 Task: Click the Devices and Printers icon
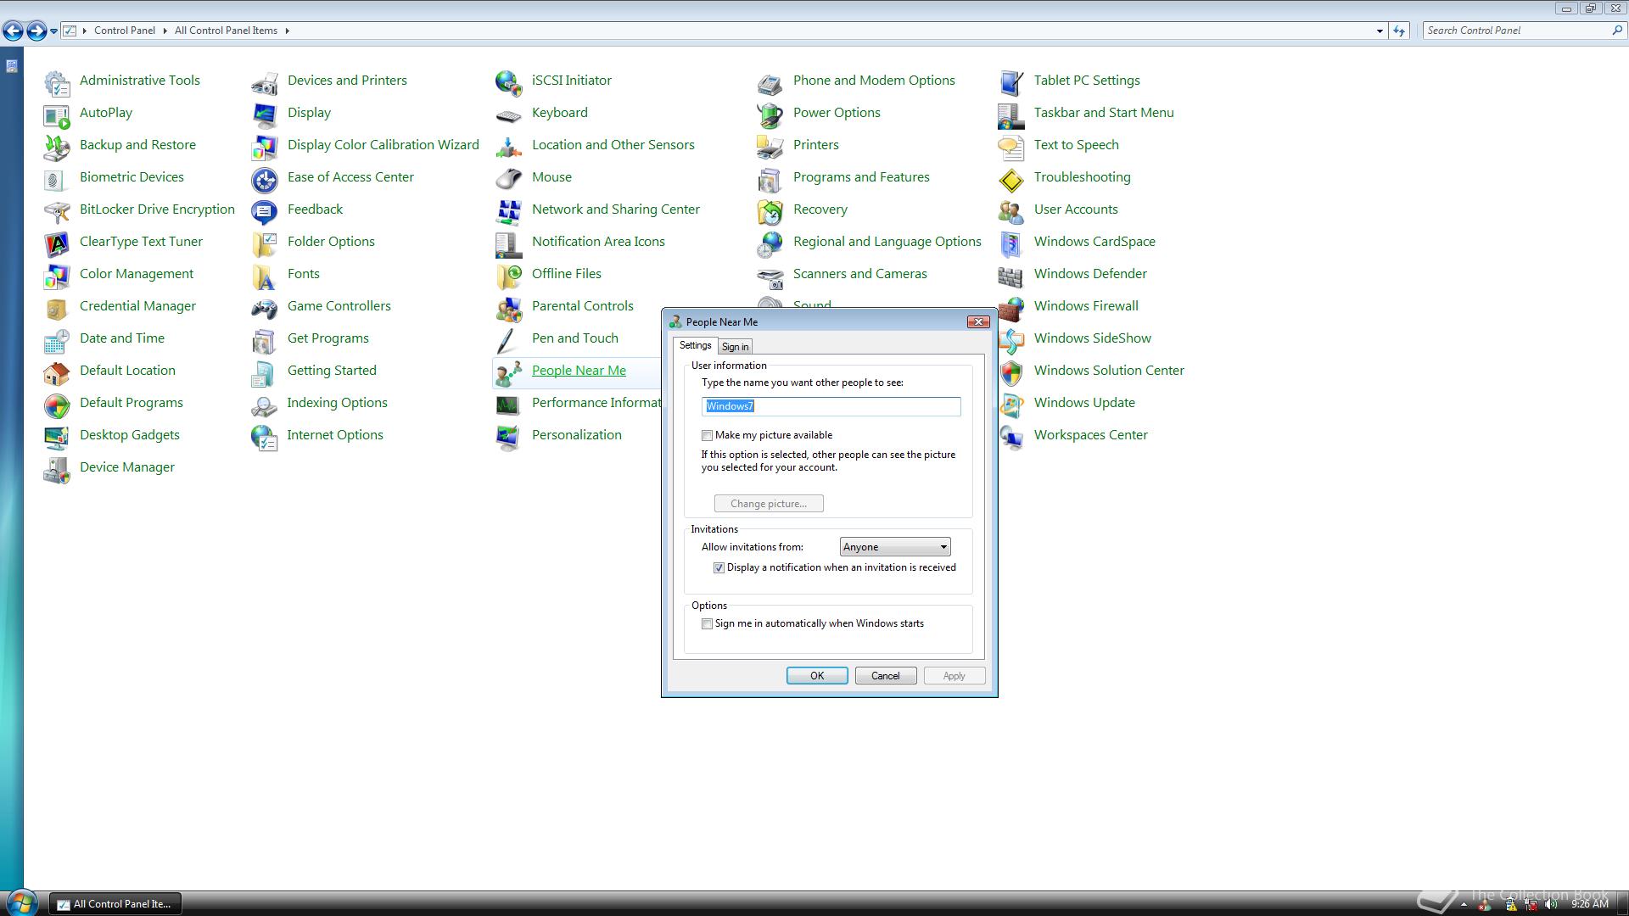[265, 83]
